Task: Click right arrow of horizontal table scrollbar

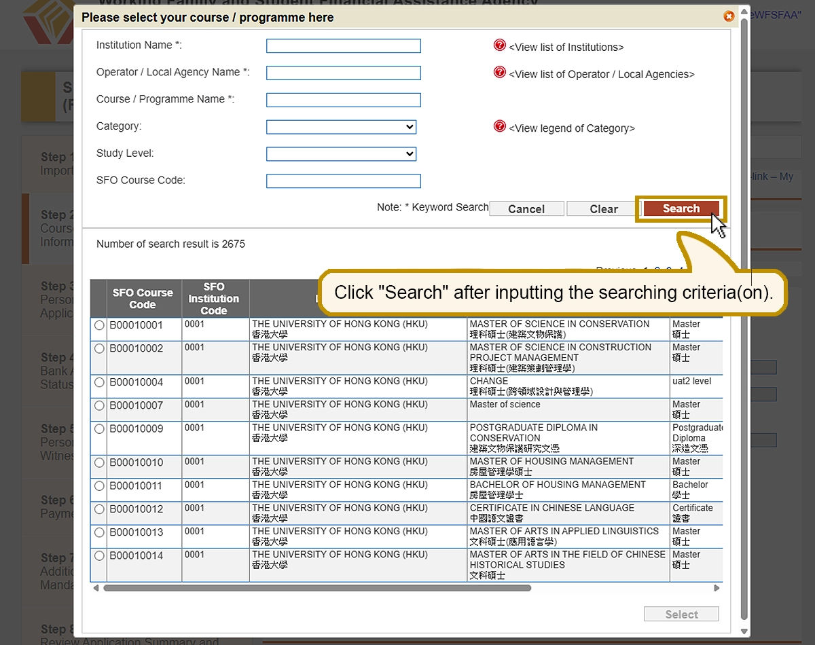Action: click(717, 588)
